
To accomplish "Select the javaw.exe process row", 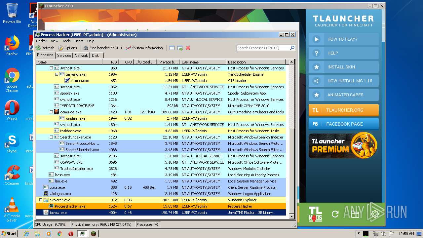I will [161, 213].
